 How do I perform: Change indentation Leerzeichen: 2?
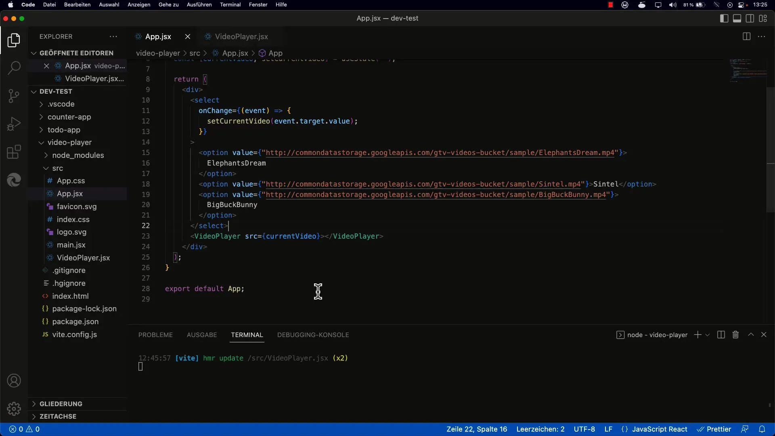coord(540,429)
